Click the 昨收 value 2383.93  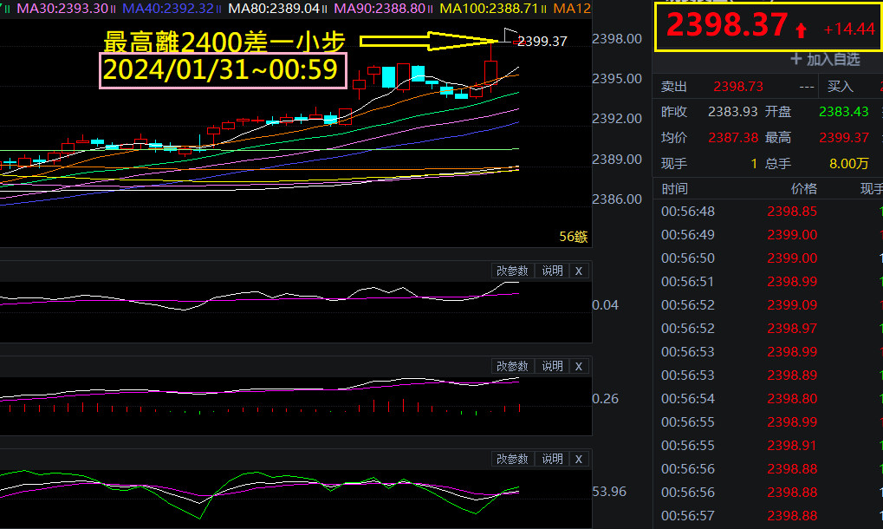732,112
